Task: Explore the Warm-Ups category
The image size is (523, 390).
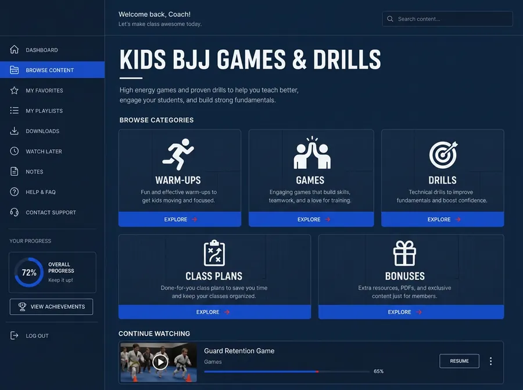Action: tap(180, 219)
